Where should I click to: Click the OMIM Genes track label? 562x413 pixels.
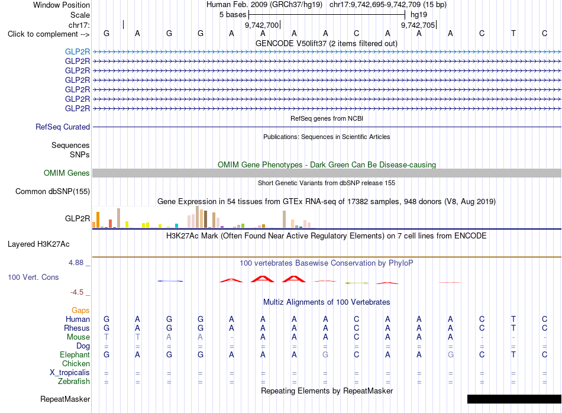pos(67,173)
